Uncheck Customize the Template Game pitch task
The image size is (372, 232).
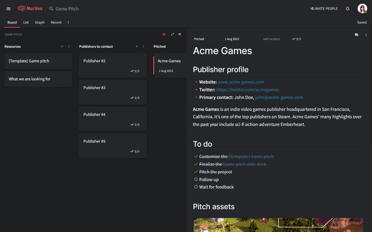coord(196,156)
